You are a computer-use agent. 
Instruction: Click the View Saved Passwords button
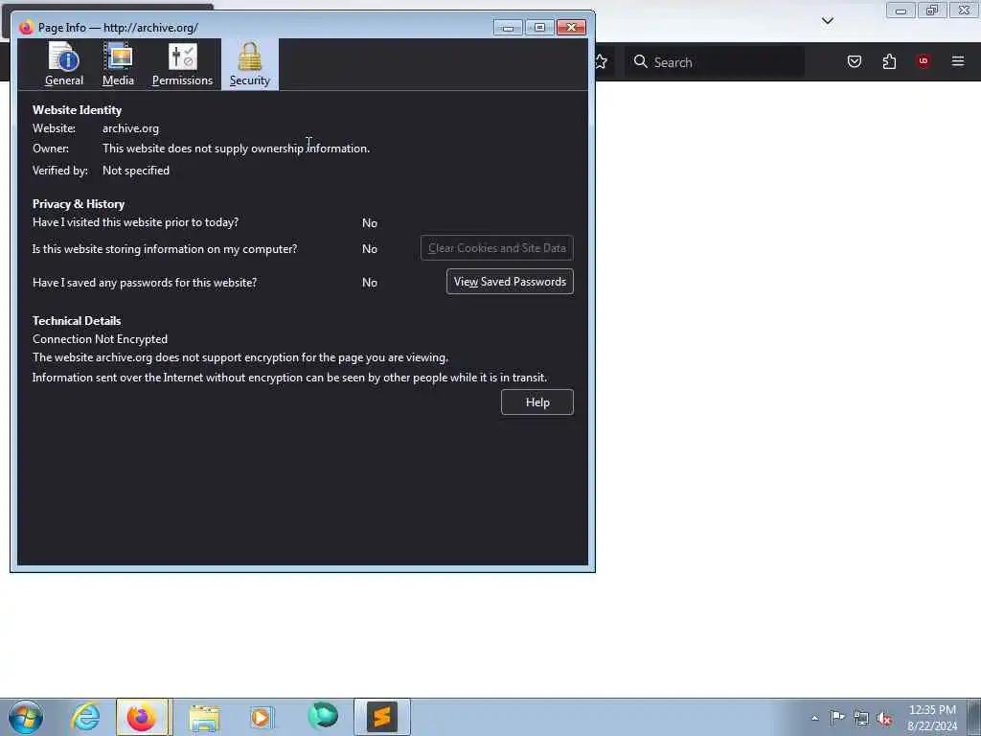(x=510, y=282)
